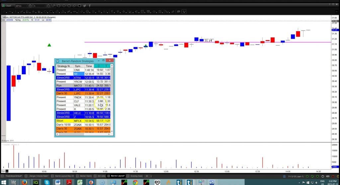340x185 pixels.
Task: Click the strategies list scroll-down arrow
Action: [x=112, y=131]
